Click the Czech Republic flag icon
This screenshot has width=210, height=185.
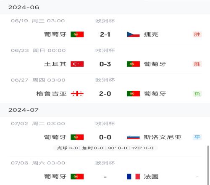click(x=133, y=34)
